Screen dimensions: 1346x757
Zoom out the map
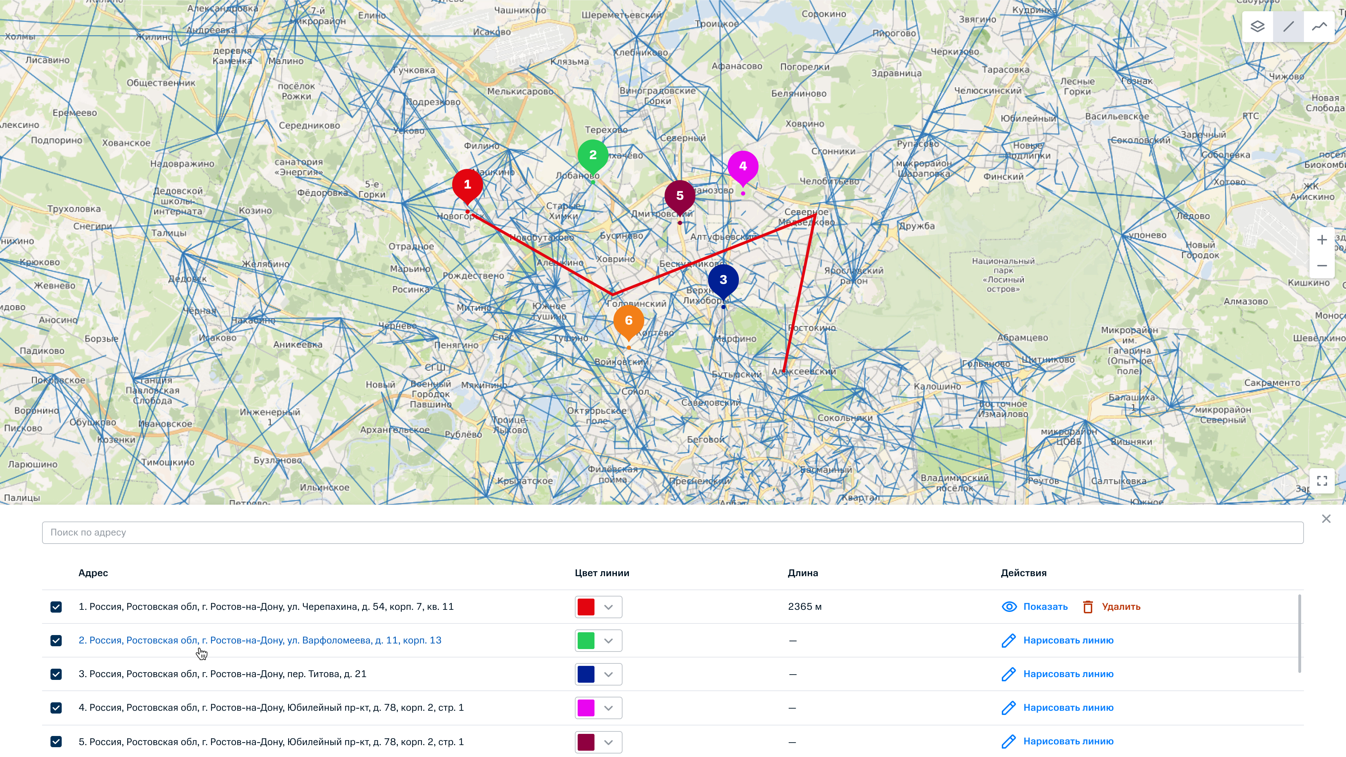[1322, 265]
